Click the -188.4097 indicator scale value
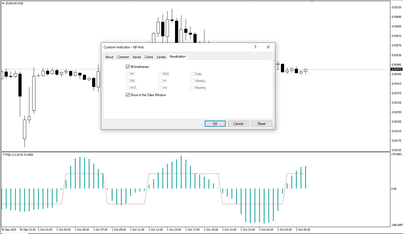This screenshot has width=403, height=234. click(396, 225)
